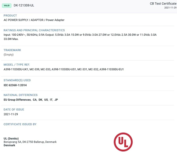
Task: Click the RATINGS AND PRINCIPAL CHARACTERISTICS heading
Action: coord(34,30)
